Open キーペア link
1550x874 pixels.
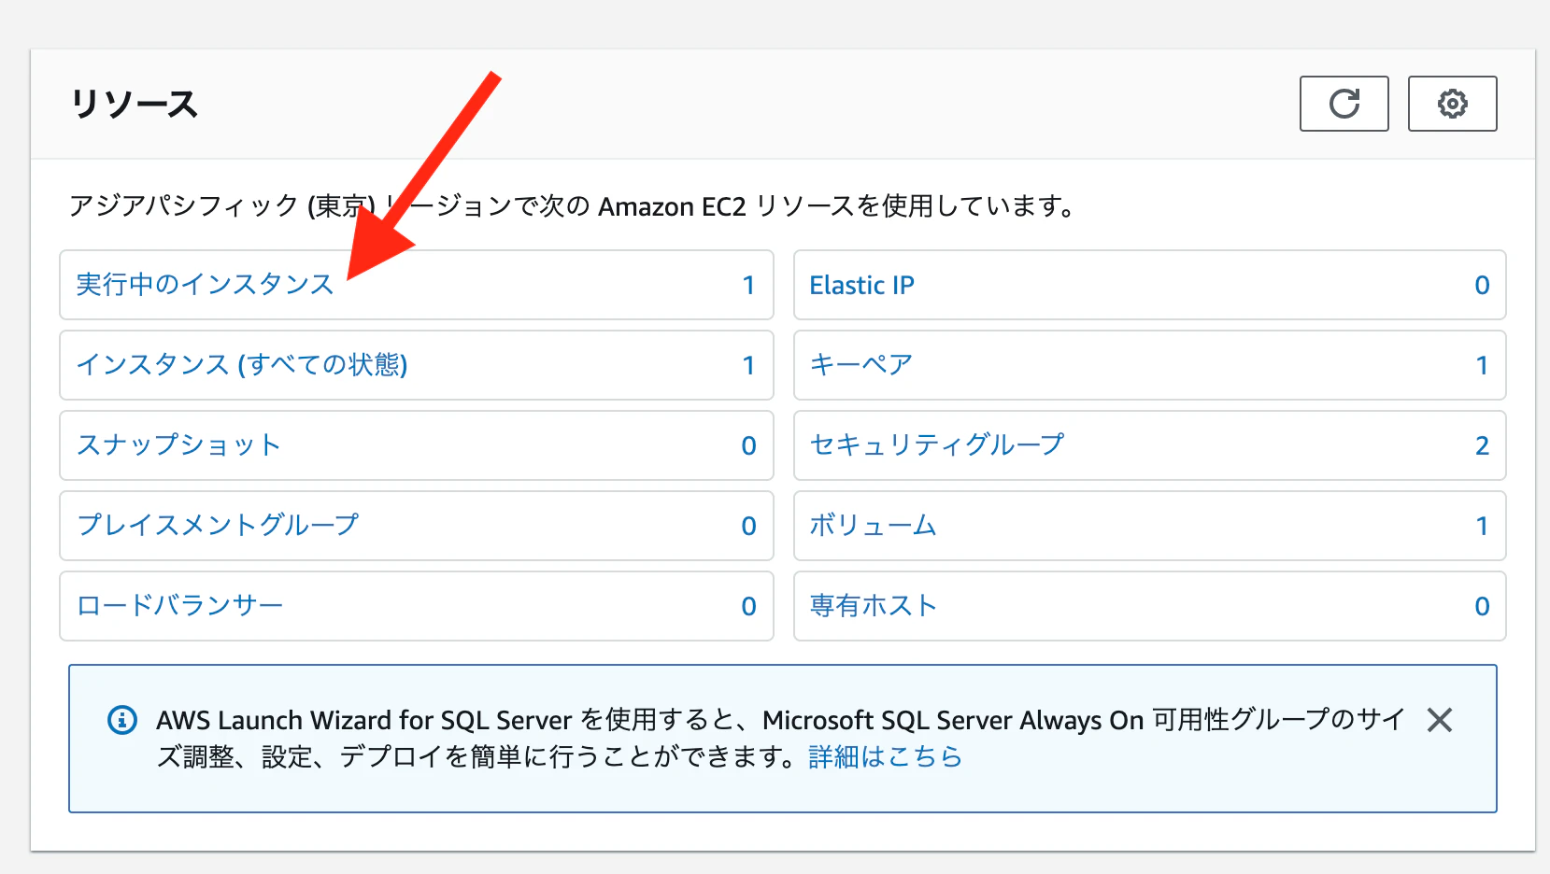pyautogui.click(x=860, y=365)
